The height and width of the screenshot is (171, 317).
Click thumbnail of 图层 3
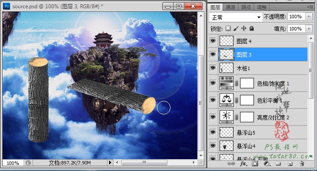227,54
